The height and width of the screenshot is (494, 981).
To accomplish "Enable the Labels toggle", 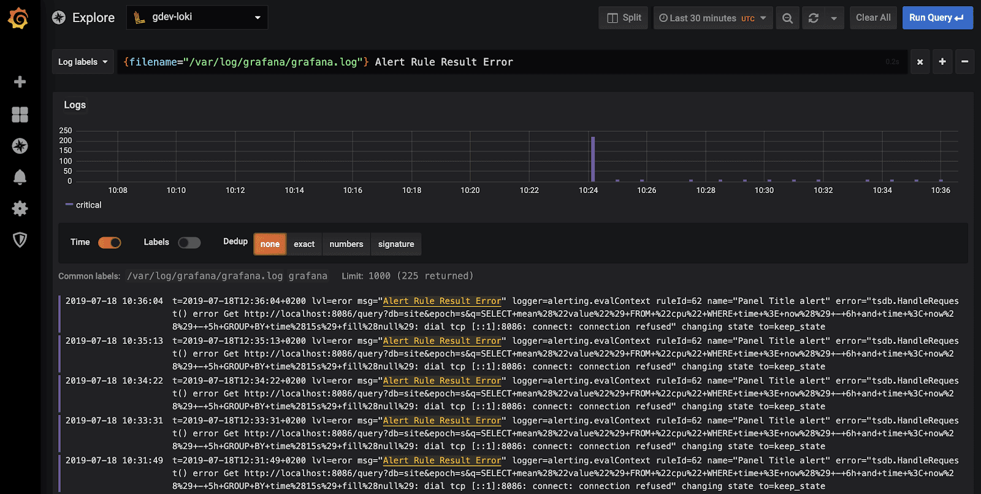I will (x=189, y=243).
